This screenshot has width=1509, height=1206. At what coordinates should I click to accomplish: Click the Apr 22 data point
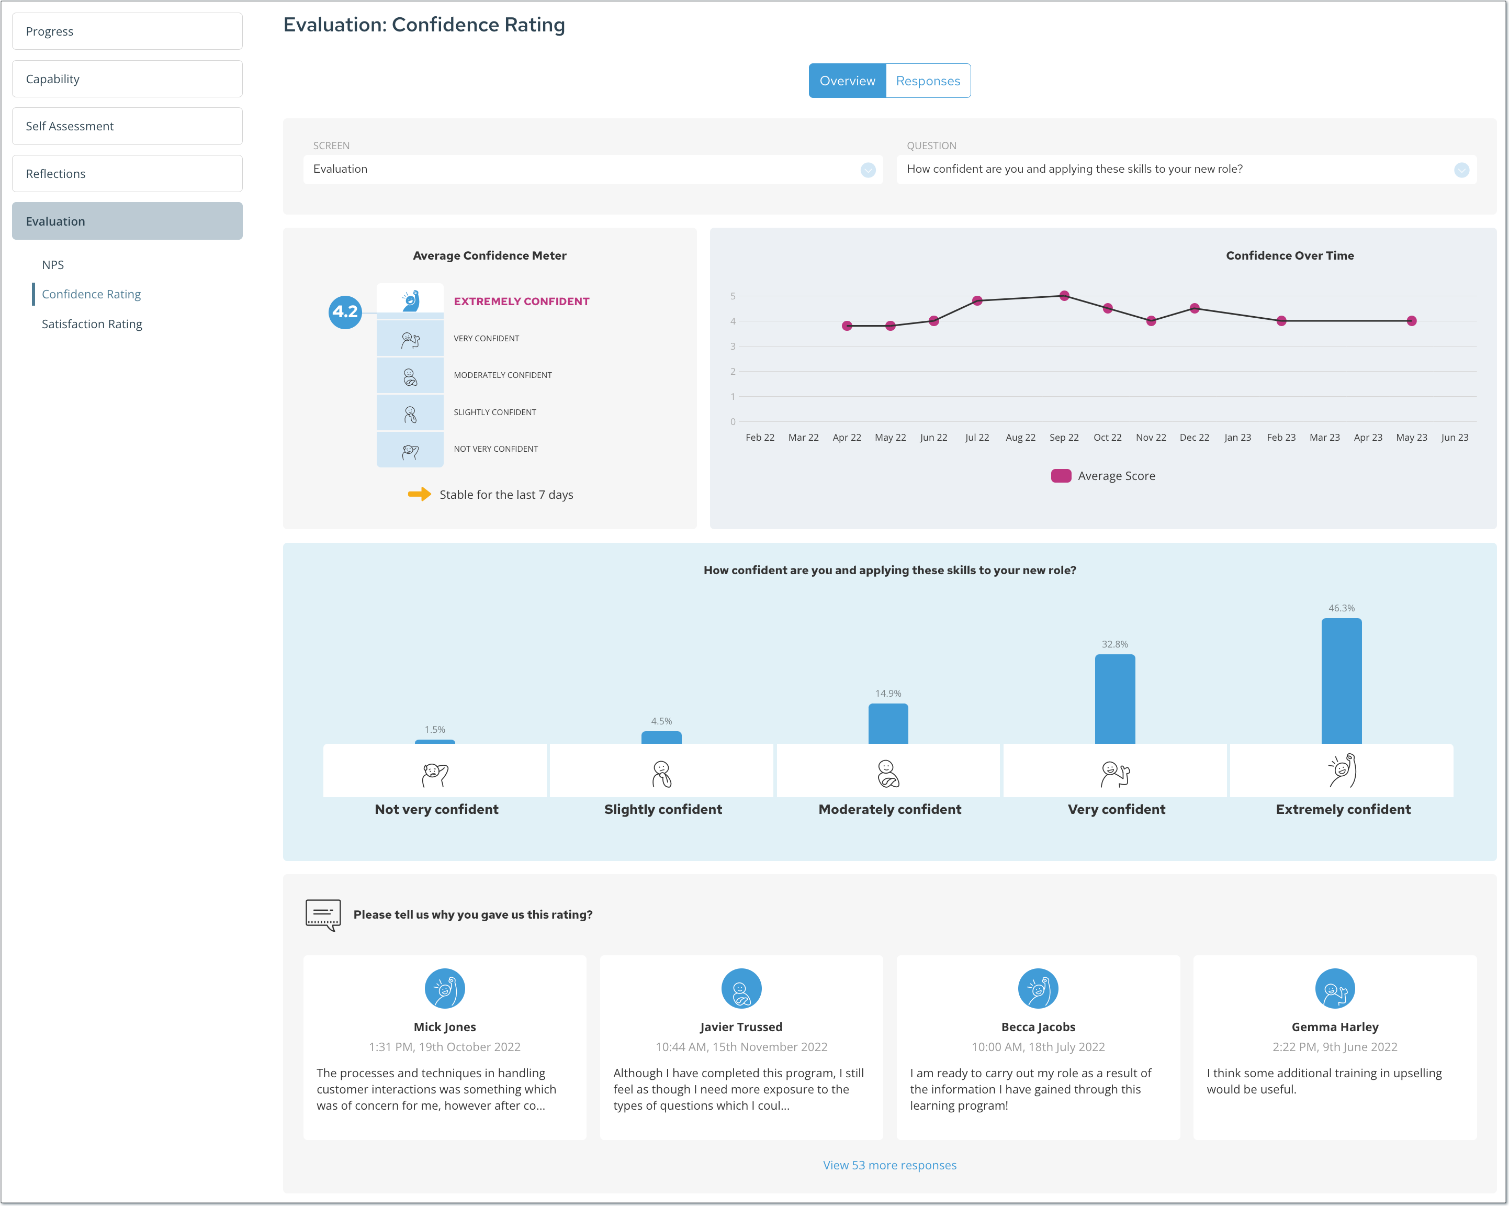[847, 326]
